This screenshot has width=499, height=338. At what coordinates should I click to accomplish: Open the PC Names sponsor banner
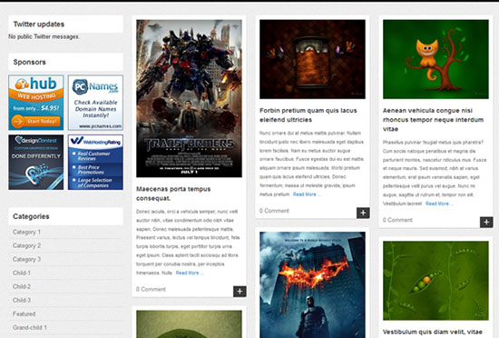pyautogui.click(x=95, y=103)
